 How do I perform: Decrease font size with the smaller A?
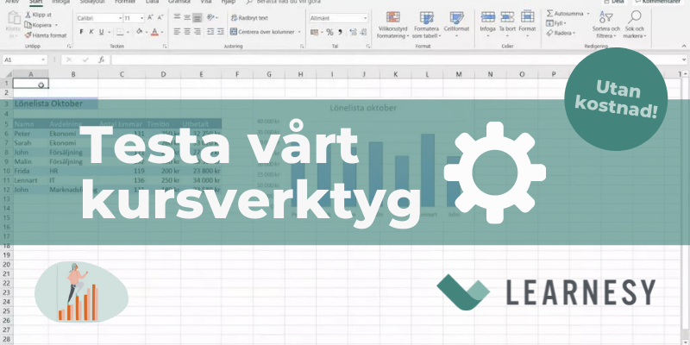pos(160,18)
